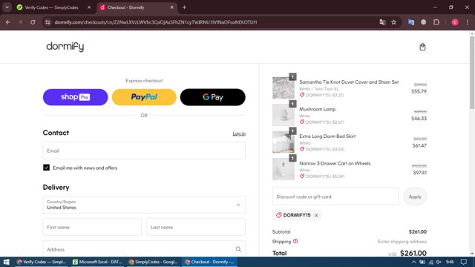This screenshot has height=267, width=475.
Task: Click the Samantha Tie Knot Duvet Cover title
Action: 349,82
